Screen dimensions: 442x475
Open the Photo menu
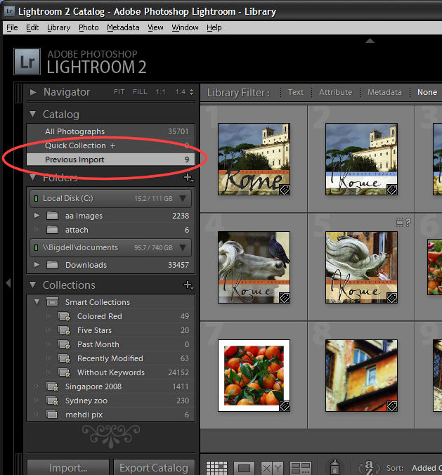(x=89, y=27)
